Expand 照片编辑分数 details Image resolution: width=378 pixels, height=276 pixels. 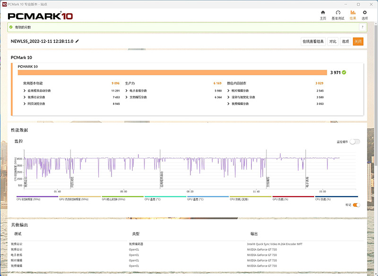click(229, 90)
